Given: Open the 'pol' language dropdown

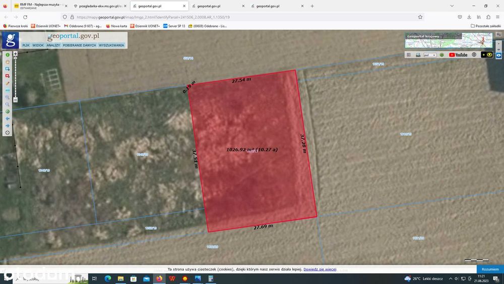Looking at the screenshot, I should click(x=430, y=55).
